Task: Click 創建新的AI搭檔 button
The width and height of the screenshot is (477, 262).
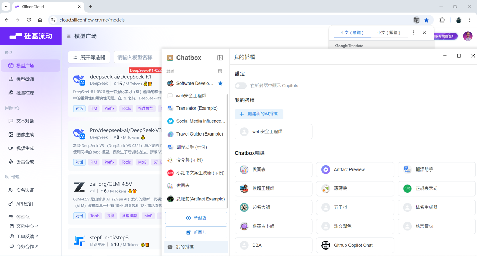Action: point(259,114)
